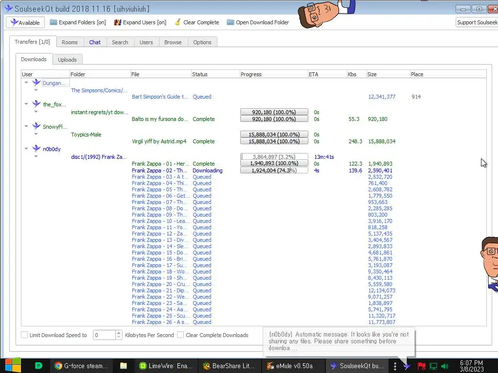Open the Search tab
The image size is (498, 373).
(120, 42)
